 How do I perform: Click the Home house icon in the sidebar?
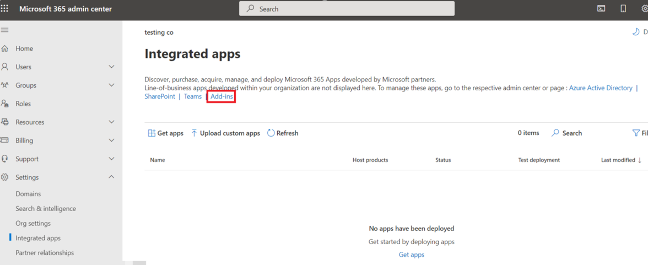[5, 48]
